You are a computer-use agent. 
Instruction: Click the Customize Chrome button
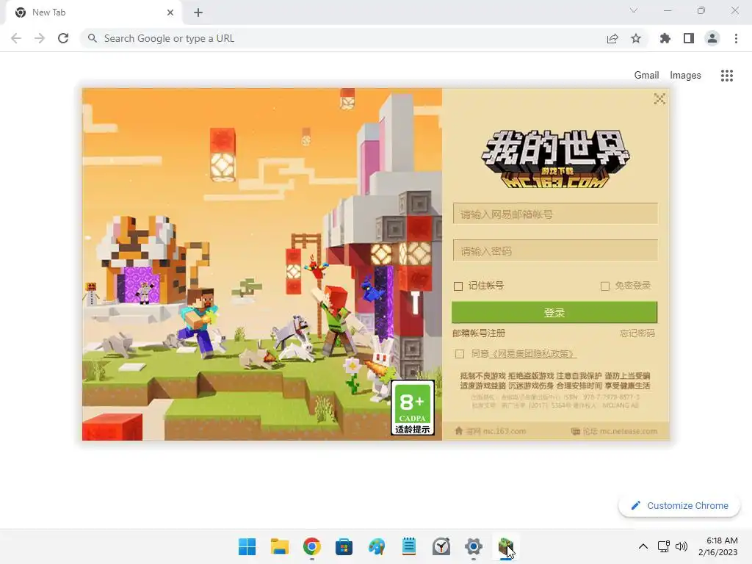[679, 505]
